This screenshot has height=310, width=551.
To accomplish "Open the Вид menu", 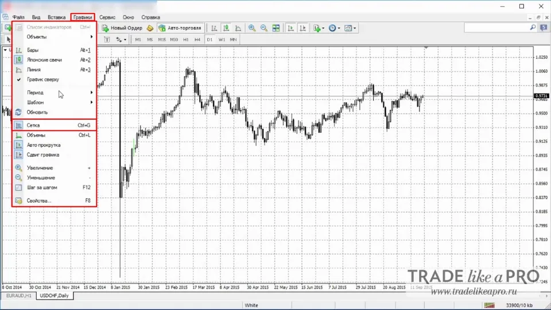I will [36, 17].
